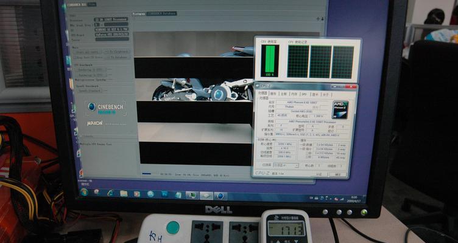Open the SPD tab in CPU-Z

[x=305, y=94]
